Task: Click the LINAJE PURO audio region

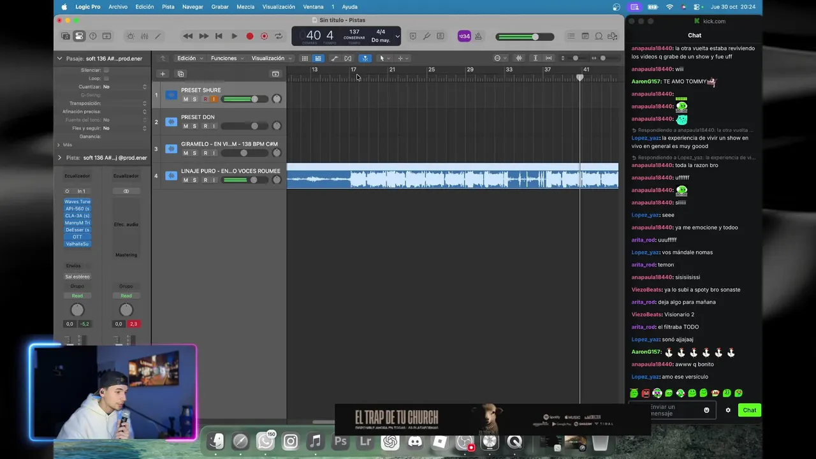Action: 453,175
